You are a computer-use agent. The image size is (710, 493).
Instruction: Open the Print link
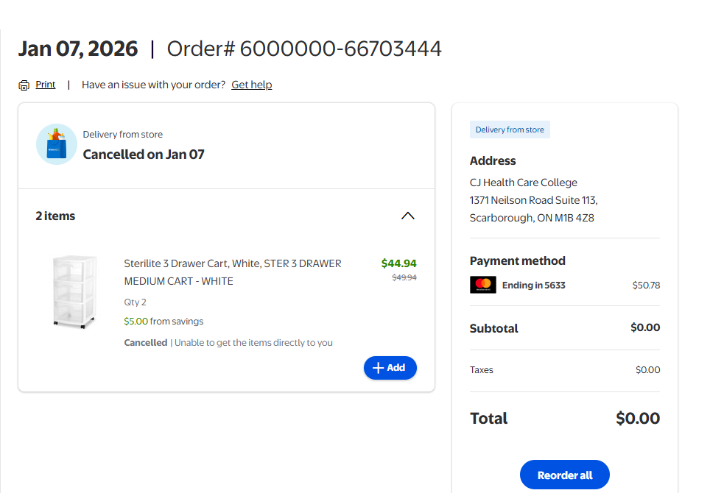click(x=46, y=85)
